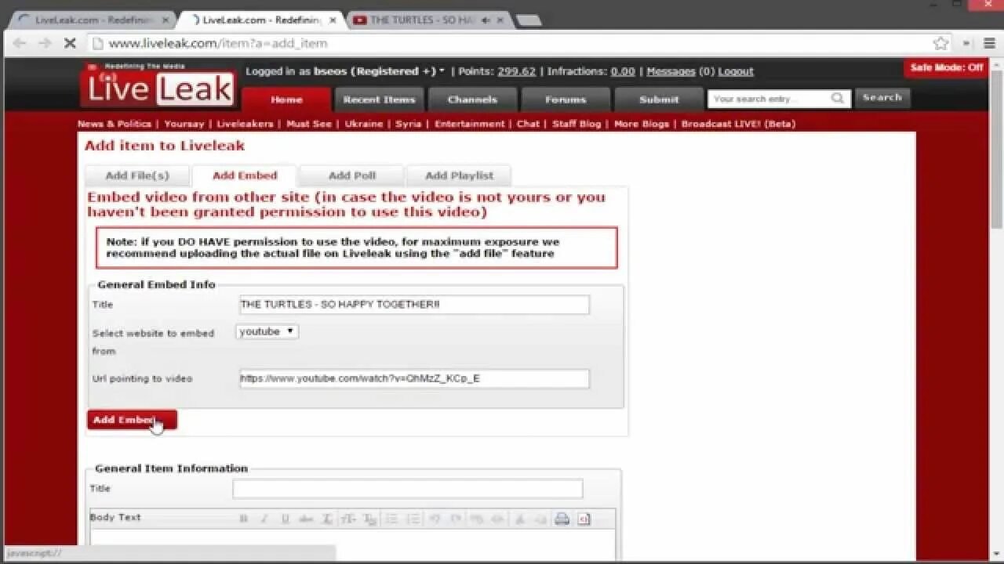Click the print icon in editor toolbar
The height and width of the screenshot is (564, 1004).
point(562,519)
